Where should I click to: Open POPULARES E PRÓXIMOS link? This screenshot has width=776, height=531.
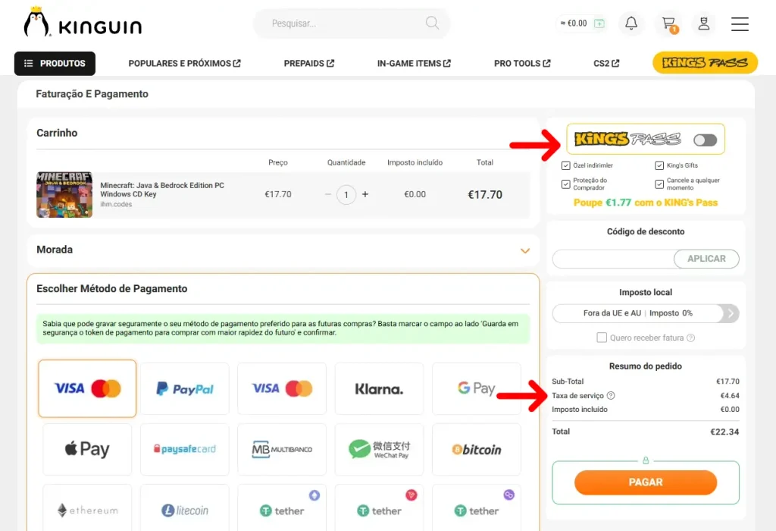click(x=185, y=64)
